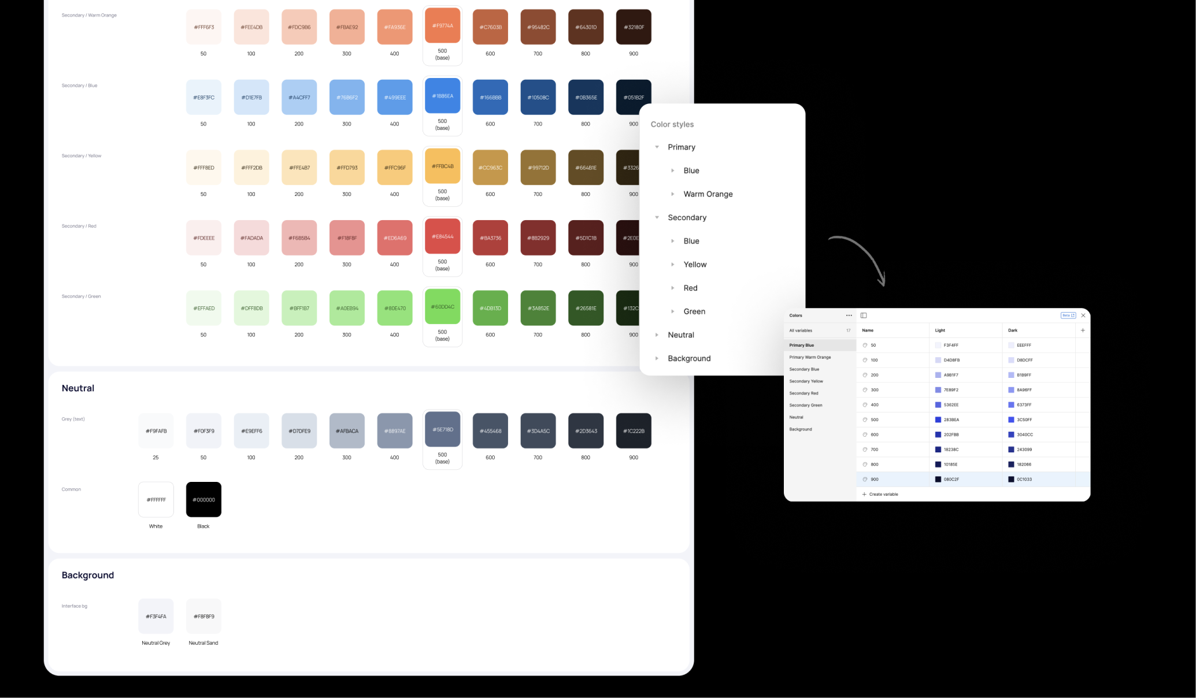Image resolution: width=1196 pixels, height=698 pixels.
Task: Click Light value swatch 283BEA
Action: 938,420
